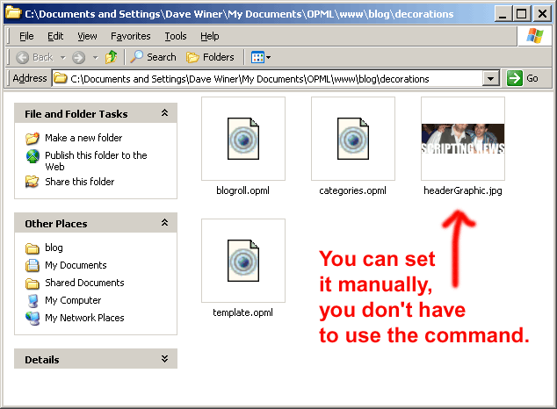This screenshot has height=409, width=557.
Task: Collapse the Other Places panel
Action: click(x=164, y=223)
